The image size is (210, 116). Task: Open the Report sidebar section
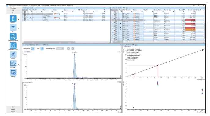(13, 112)
